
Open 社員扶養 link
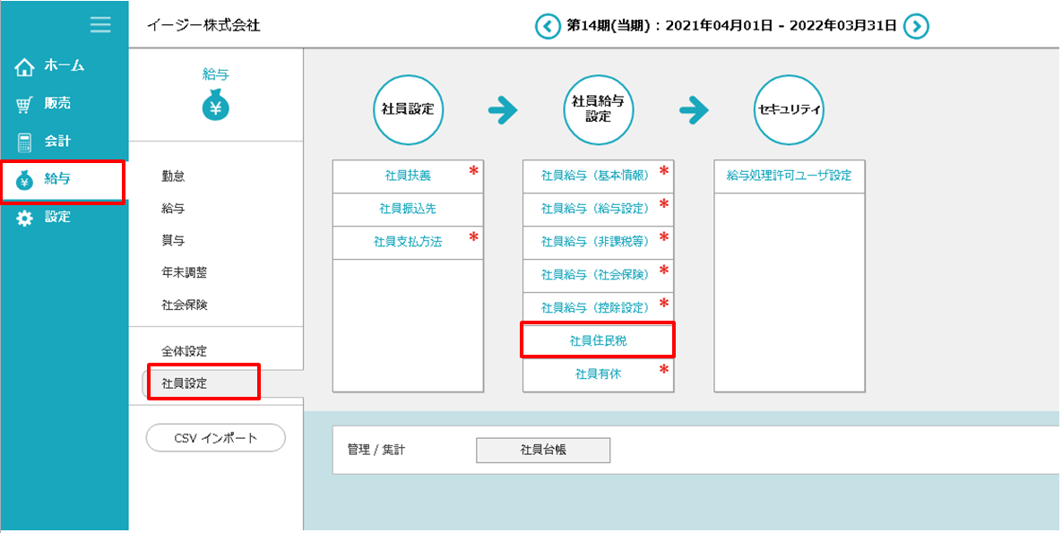click(408, 176)
